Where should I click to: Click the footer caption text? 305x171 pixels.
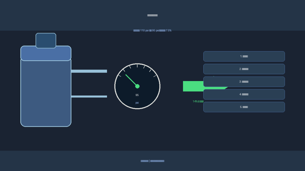[x=152, y=161]
